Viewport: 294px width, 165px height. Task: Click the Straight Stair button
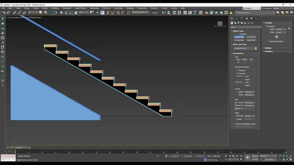point(239,37)
